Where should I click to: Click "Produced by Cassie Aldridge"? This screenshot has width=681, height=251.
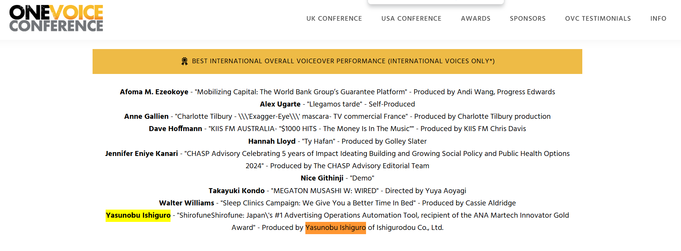tap(469, 203)
